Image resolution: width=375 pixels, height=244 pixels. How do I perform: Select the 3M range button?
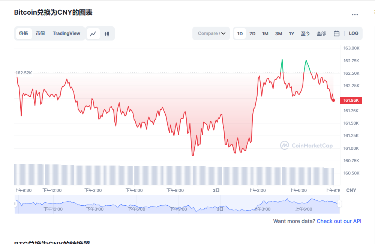point(279,33)
